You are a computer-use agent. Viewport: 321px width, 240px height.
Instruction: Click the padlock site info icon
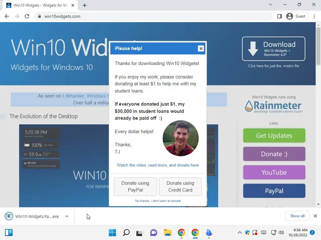coord(39,16)
